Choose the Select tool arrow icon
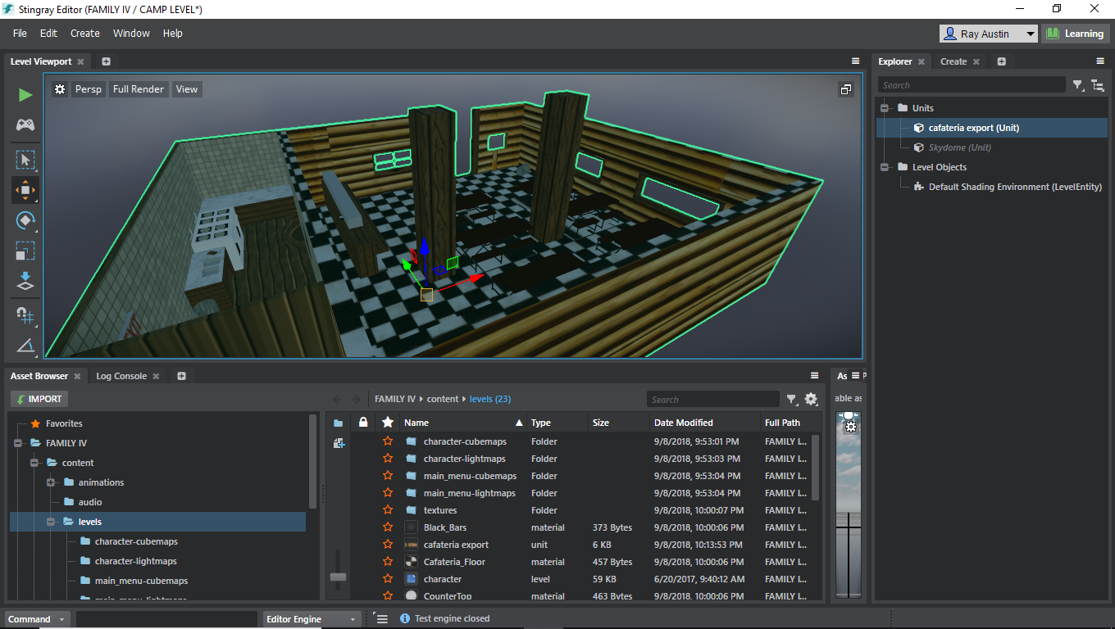 (25, 161)
